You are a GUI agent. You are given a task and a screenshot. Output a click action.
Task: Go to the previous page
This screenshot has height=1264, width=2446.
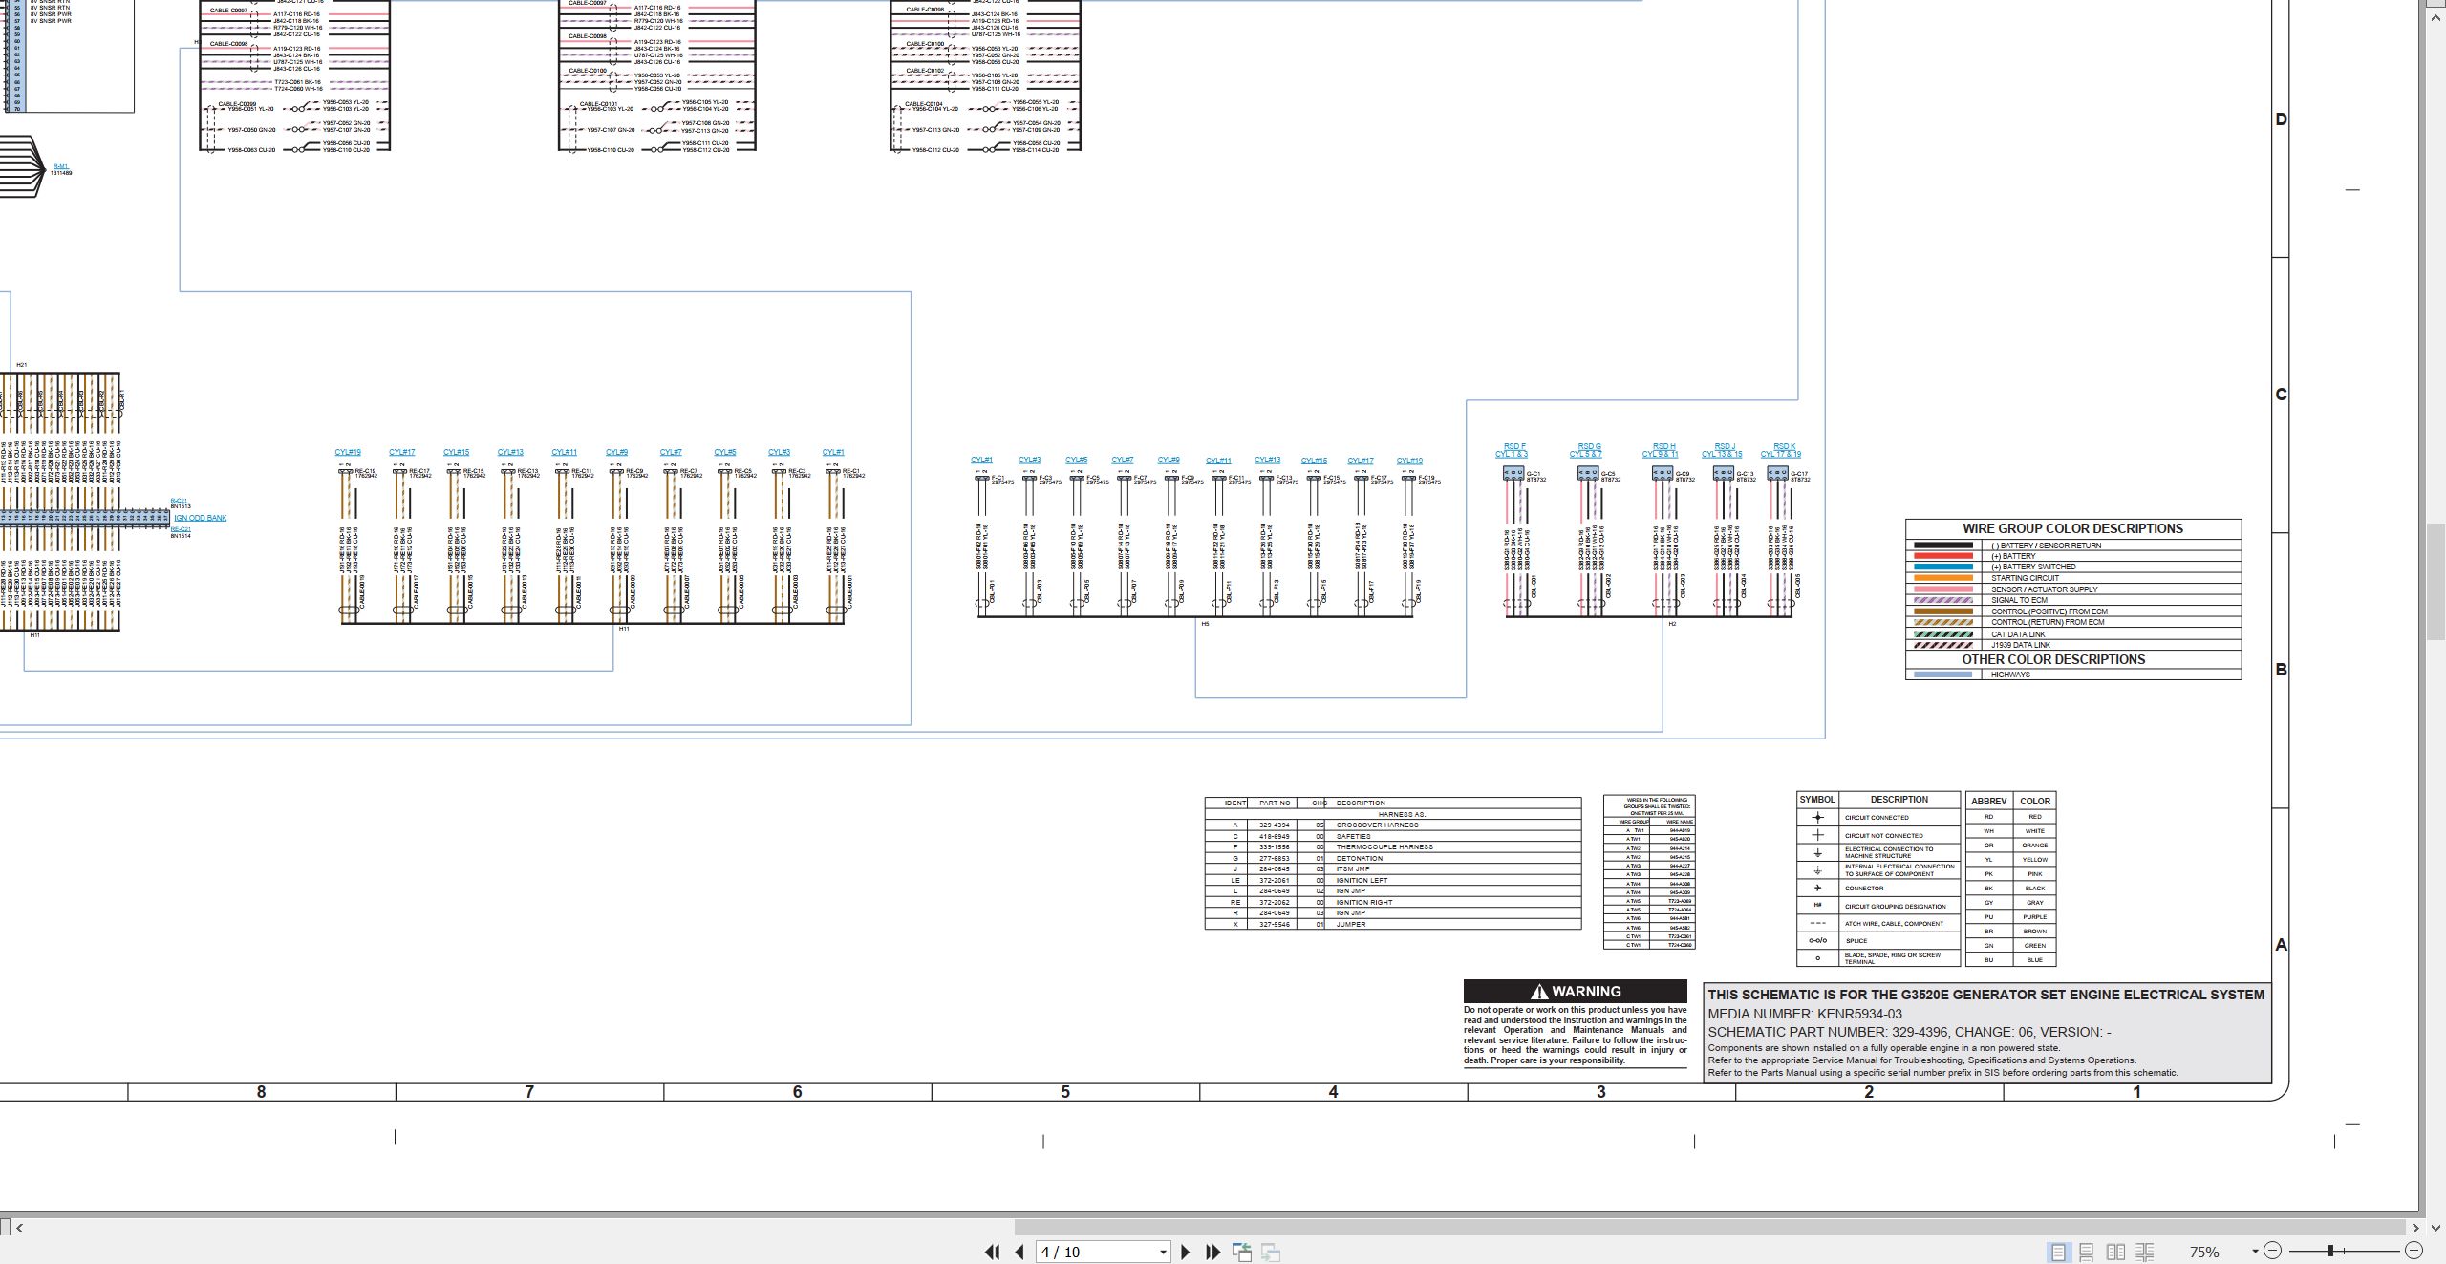(1019, 1252)
